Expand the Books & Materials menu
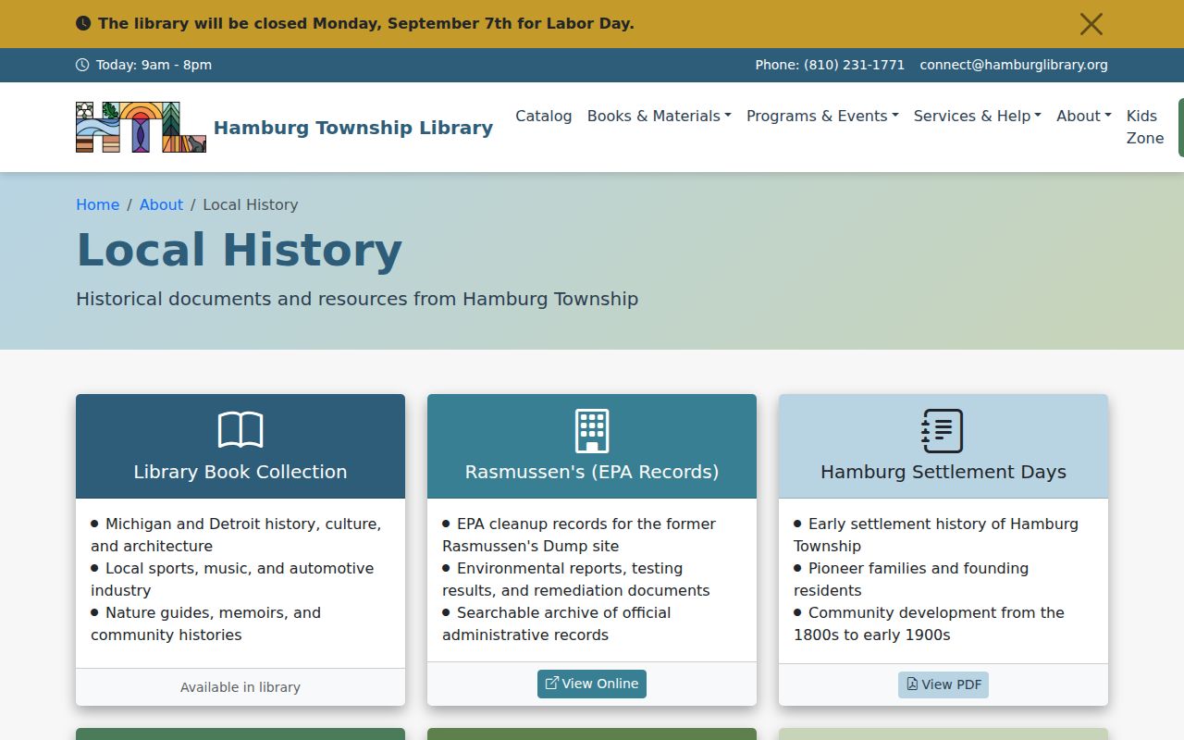Image resolution: width=1184 pixels, height=740 pixels. 660,116
